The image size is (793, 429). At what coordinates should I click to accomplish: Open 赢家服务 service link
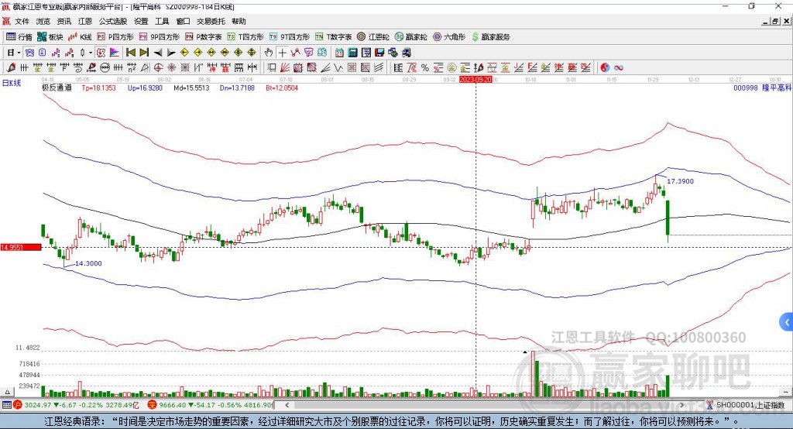point(490,37)
